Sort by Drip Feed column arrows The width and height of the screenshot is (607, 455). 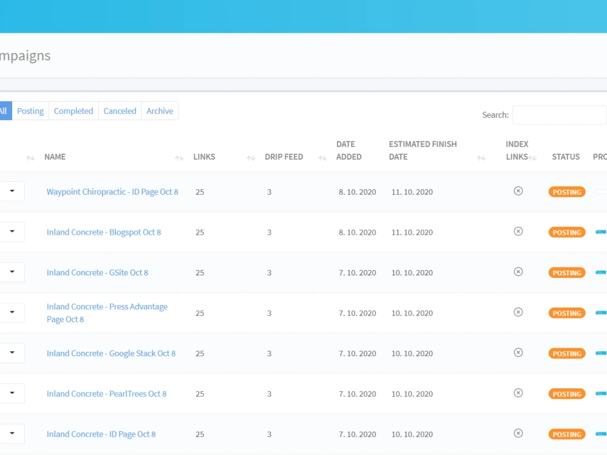click(x=322, y=158)
